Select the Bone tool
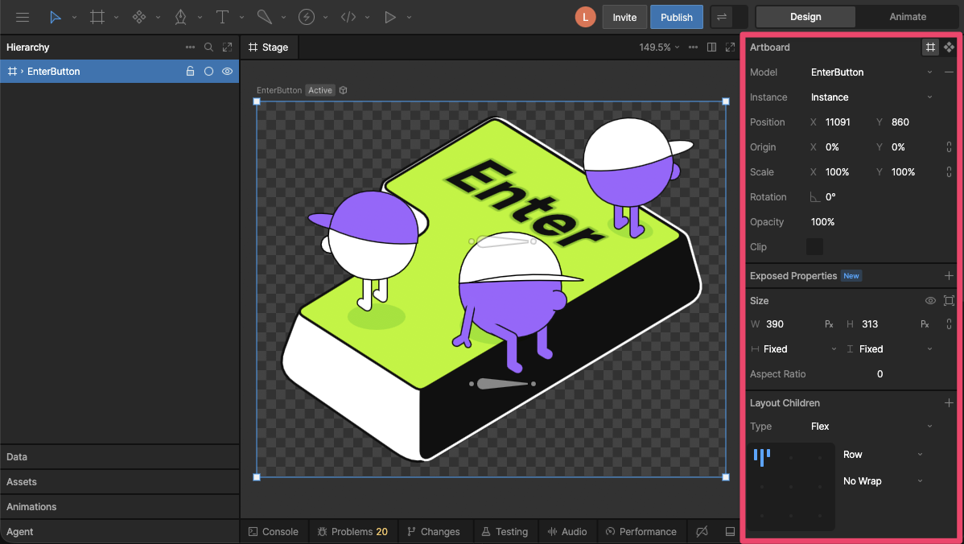964x544 pixels. pyautogui.click(x=265, y=17)
